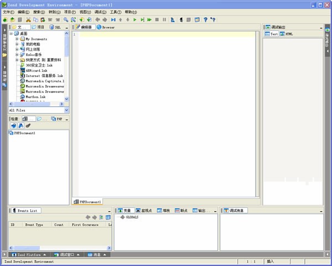Image resolution: width=332 pixels, height=266 pixels.
Task: Expand the 网上邻居 tree node
Action: (17, 49)
